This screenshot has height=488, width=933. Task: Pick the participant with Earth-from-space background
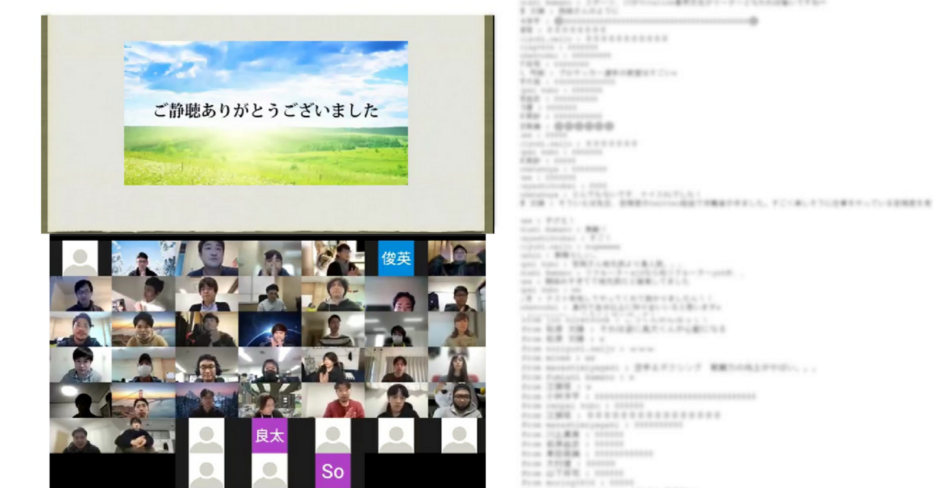(270, 329)
